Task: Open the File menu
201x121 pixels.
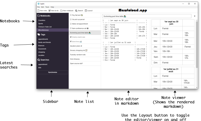Action: 38,7
